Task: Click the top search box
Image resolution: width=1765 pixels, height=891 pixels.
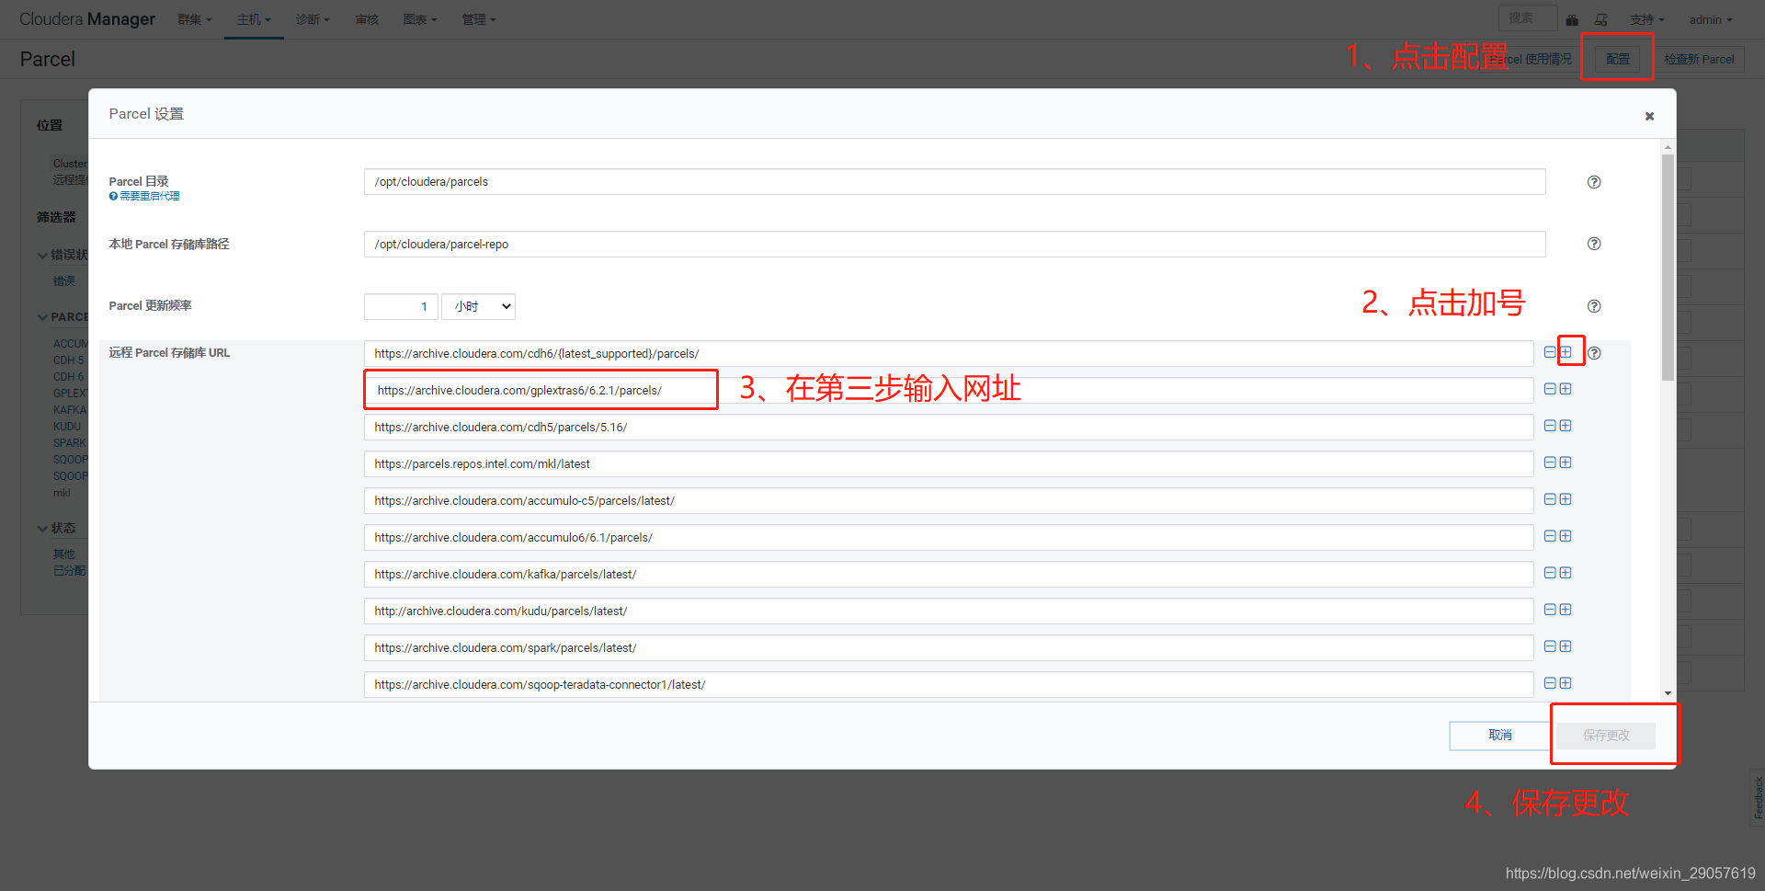Action: pyautogui.click(x=1527, y=18)
